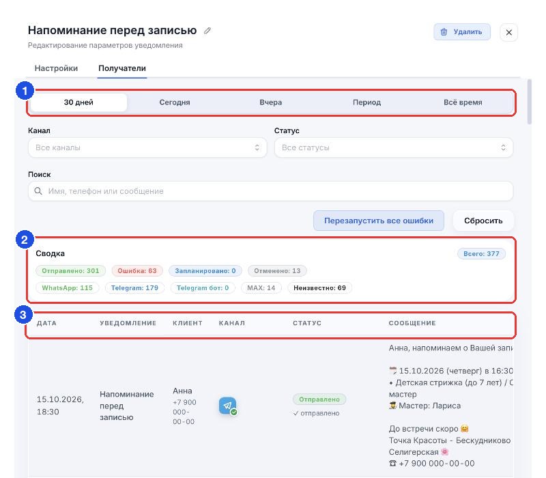The image size is (546, 478).
Task: Click the Всего: 377 badge
Action: point(481,253)
